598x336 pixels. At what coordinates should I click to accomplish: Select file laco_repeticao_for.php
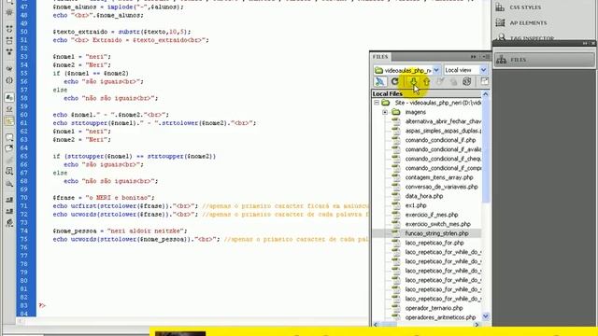pos(434,243)
